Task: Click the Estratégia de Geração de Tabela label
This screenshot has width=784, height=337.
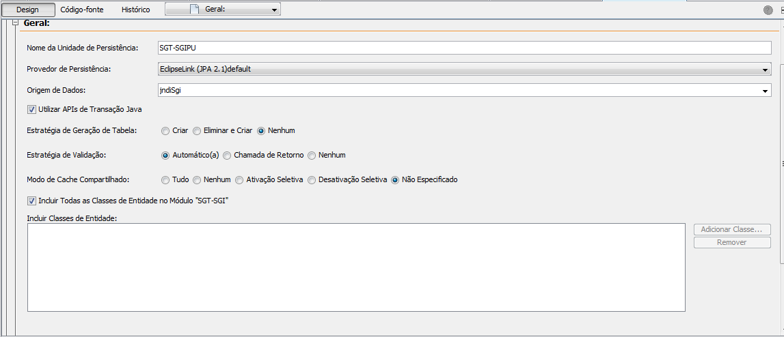Action: pos(82,131)
